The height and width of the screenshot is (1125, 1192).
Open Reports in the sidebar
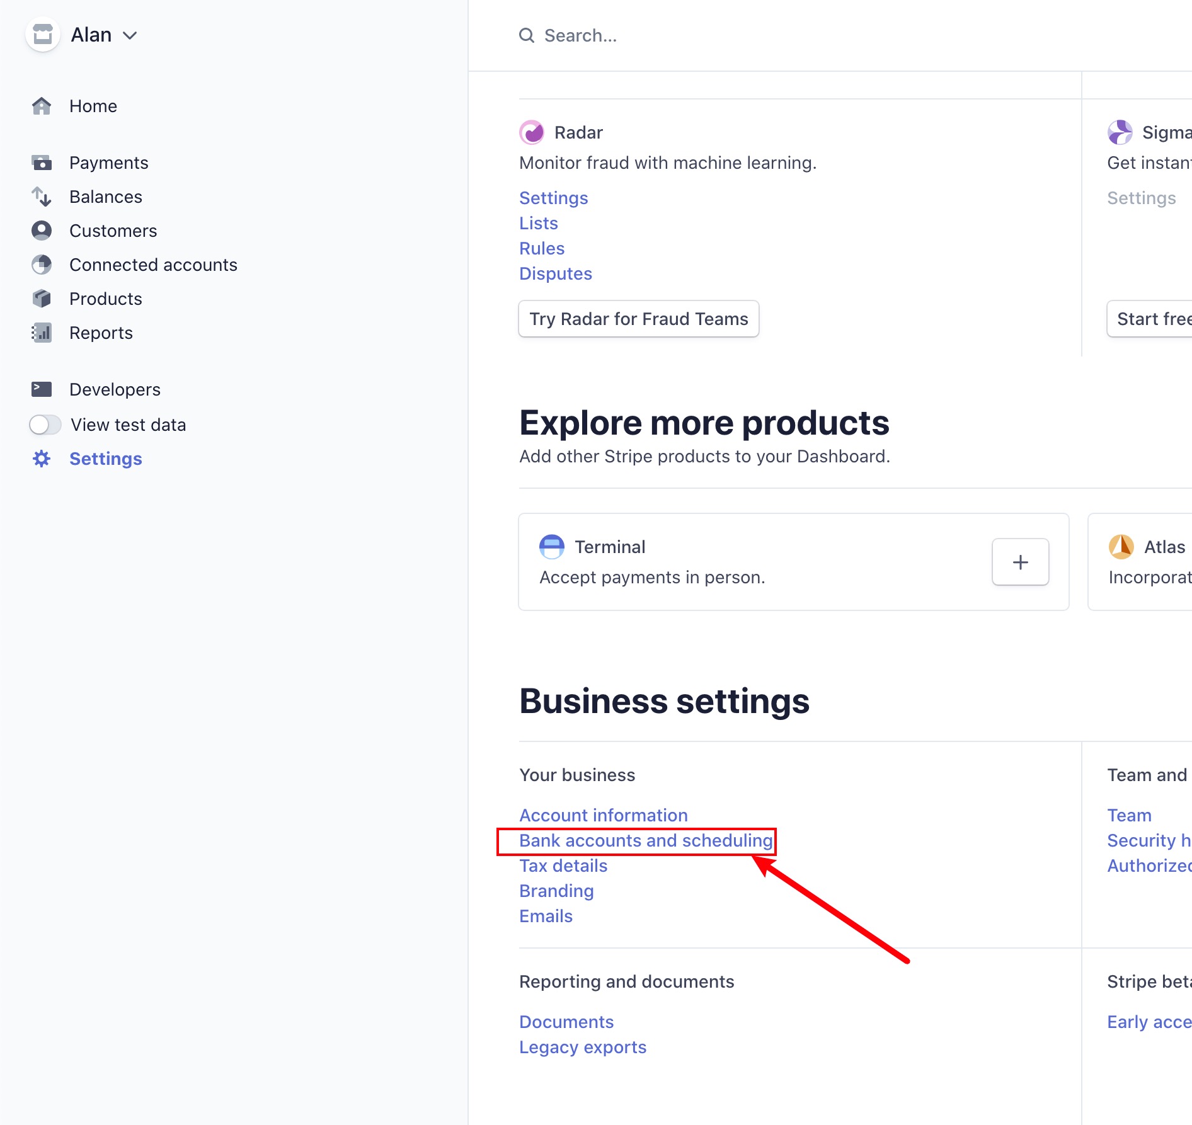pyautogui.click(x=101, y=333)
